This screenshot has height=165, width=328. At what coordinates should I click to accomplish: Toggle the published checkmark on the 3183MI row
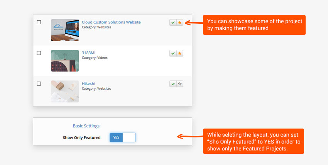coord(173,53)
